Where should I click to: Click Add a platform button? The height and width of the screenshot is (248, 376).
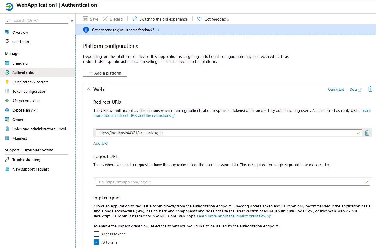pyautogui.click(x=105, y=73)
